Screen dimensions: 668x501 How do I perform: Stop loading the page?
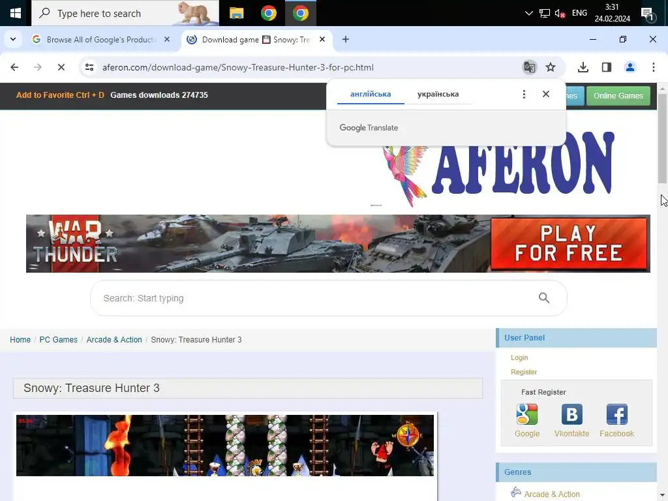coord(61,67)
